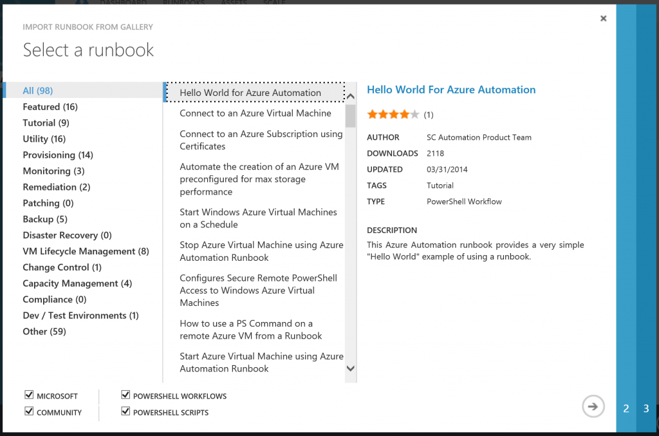Toggle the PowerShell Scripts checkbox
This screenshot has width=659, height=436.
click(x=125, y=411)
